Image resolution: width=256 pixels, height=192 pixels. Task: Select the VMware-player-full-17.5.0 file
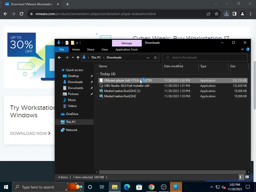click(x=173, y=80)
